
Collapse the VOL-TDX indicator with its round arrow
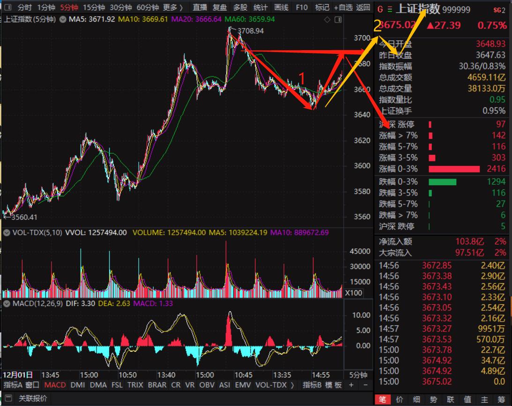tap(7, 233)
